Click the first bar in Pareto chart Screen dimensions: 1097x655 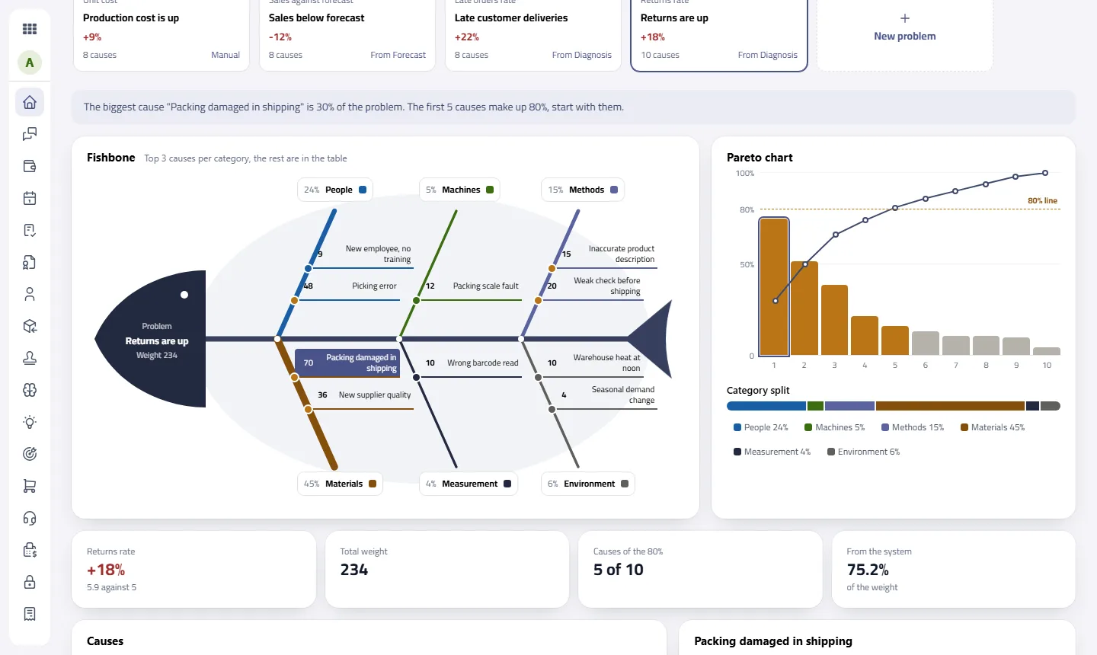[x=774, y=286]
